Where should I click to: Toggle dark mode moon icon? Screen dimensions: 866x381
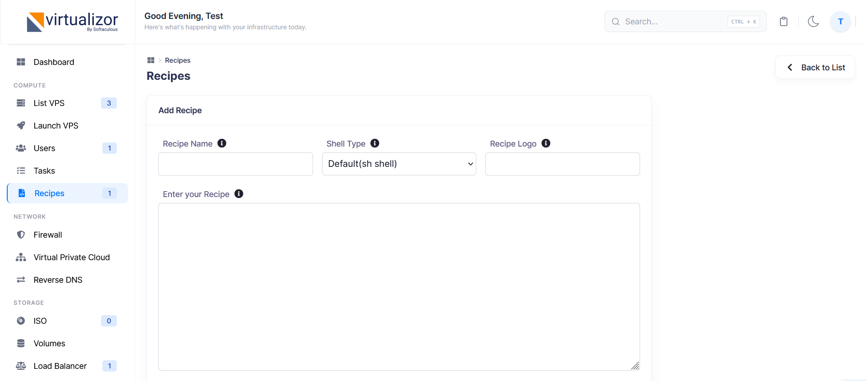[813, 22]
